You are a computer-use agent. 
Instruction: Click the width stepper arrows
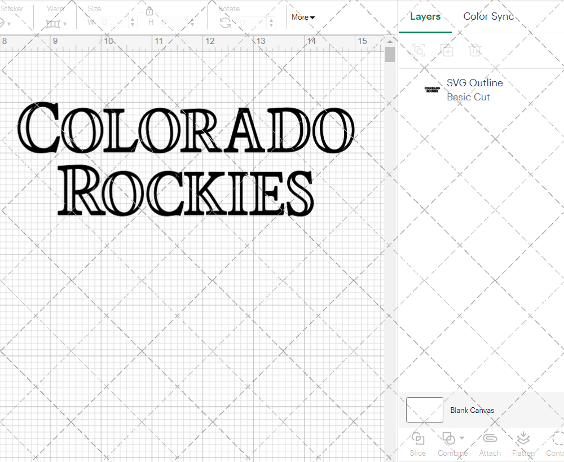[x=133, y=23]
